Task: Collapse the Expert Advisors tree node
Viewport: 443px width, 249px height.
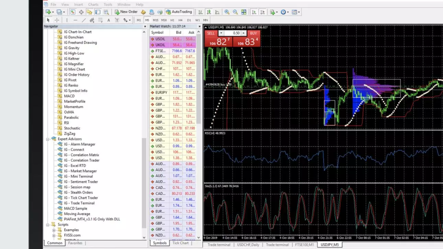Action: coord(48,139)
